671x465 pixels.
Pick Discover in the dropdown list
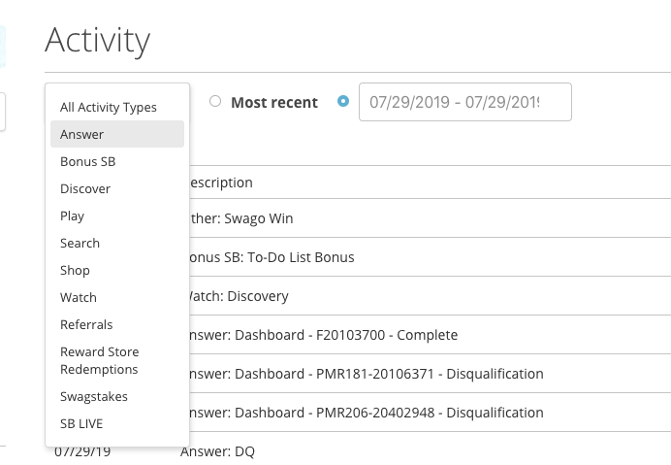[x=85, y=188]
